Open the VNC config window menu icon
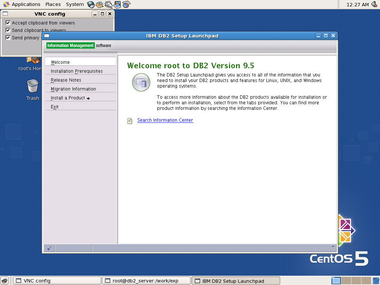Viewport: 380px width, 285px height. [5, 14]
